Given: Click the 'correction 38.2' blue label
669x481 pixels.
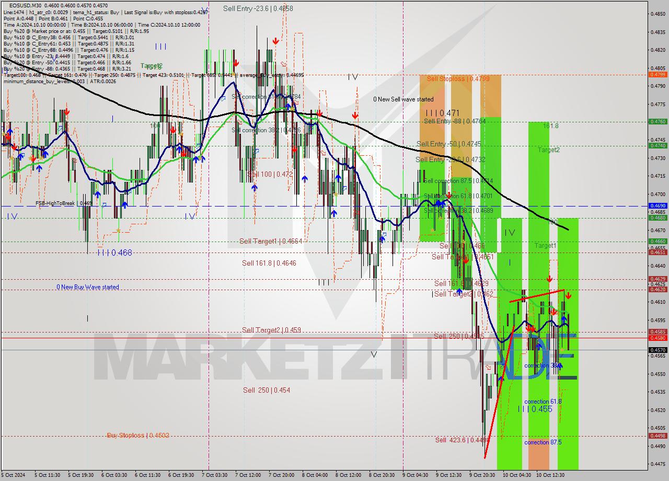Looking at the screenshot, I should 543,366.
